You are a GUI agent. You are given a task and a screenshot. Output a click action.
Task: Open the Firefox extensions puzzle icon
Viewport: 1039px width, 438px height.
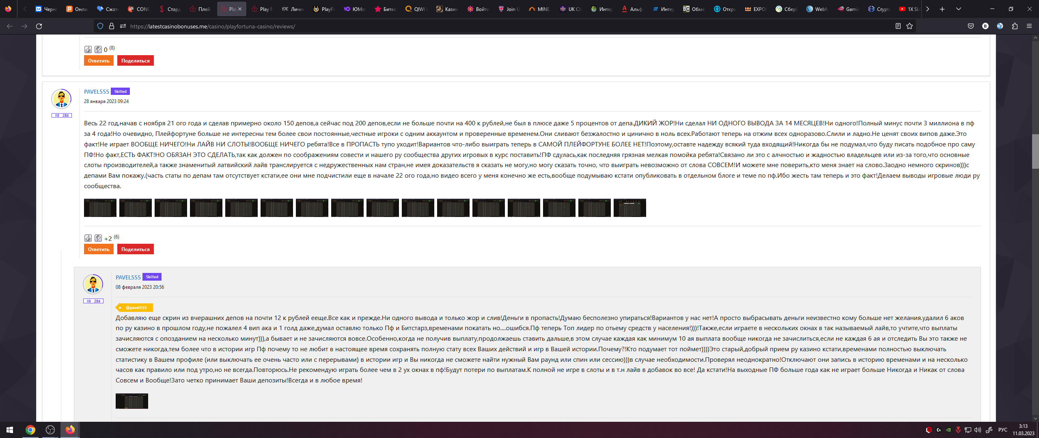pos(1015,26)
